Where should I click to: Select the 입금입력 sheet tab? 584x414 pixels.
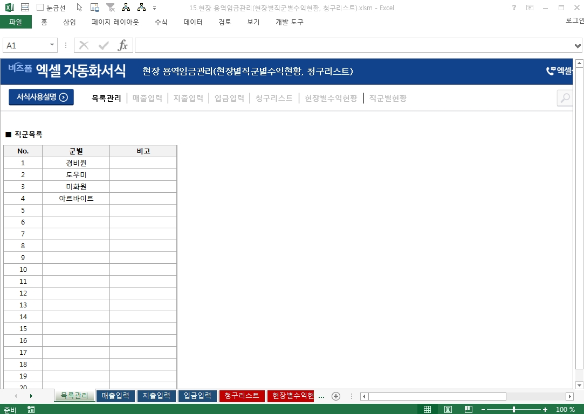[197, 396]
